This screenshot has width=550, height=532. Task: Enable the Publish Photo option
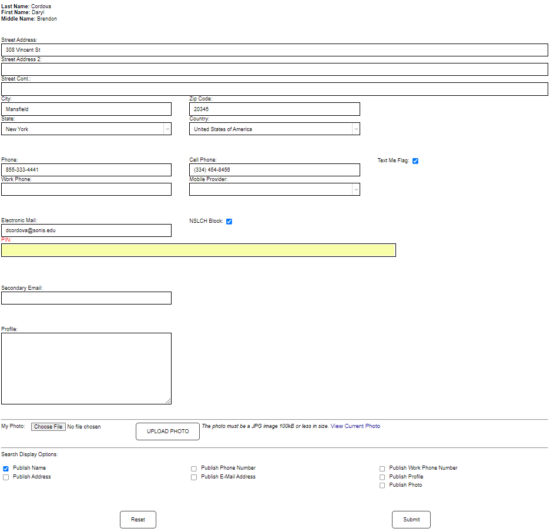[x=382, y=486]
